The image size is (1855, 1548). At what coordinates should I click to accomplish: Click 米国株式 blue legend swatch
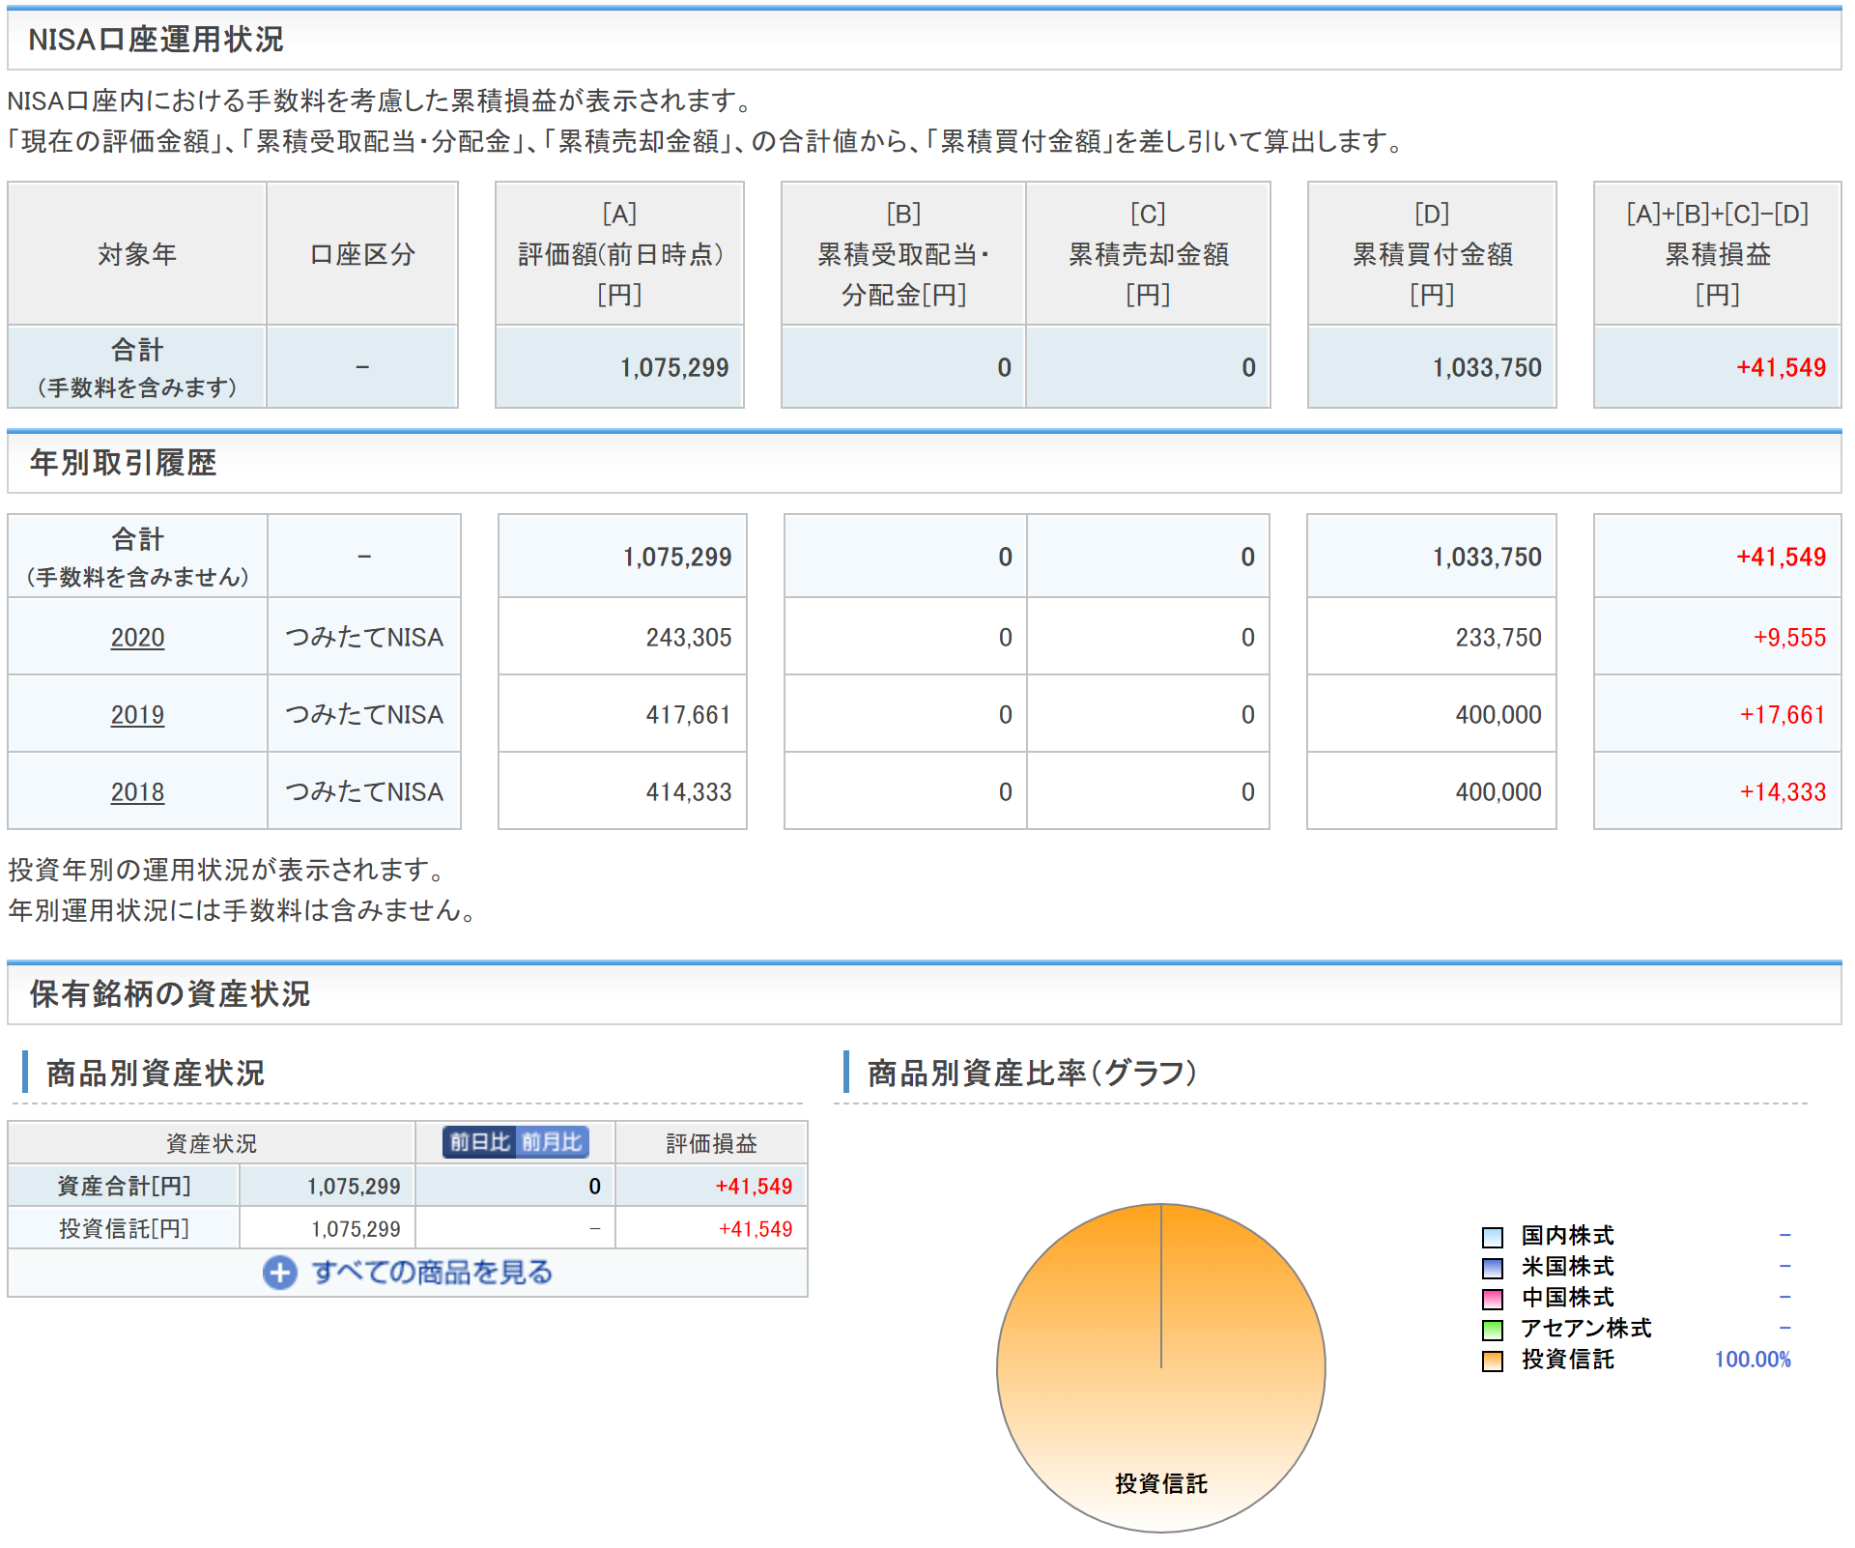1493,1268
